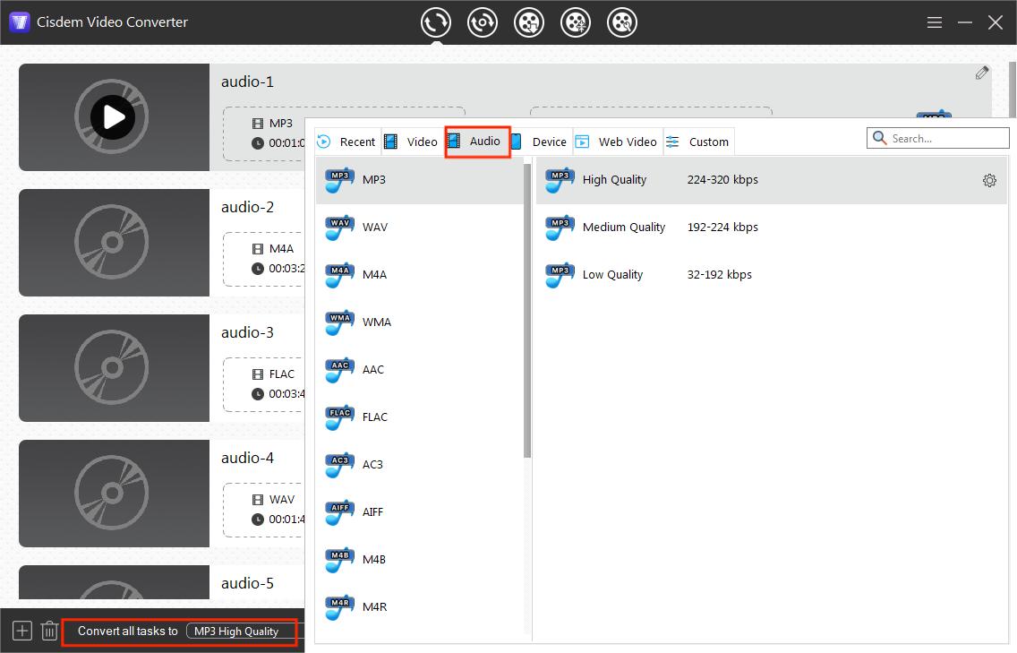Image resolution: width=1017 pixels, height=653 pixels.
Task: Open the edit pencil icon for audio-1
Action: pyautogui.click(x=981, y=72)
